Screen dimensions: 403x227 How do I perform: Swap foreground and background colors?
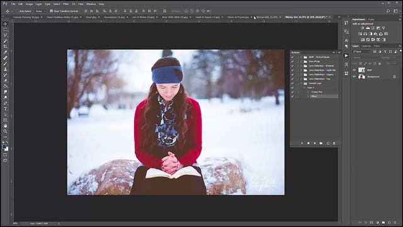coord(7,142)
